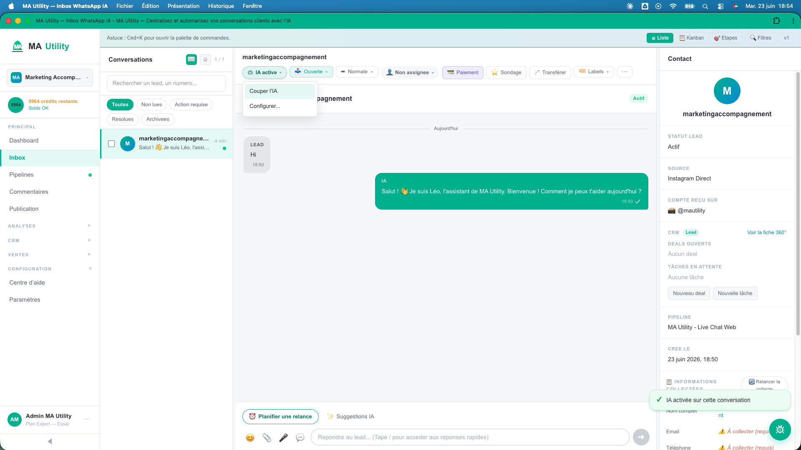
Task: Check the marketingaccompagnement conversation checkbox
Action: (x=111, y=144)
